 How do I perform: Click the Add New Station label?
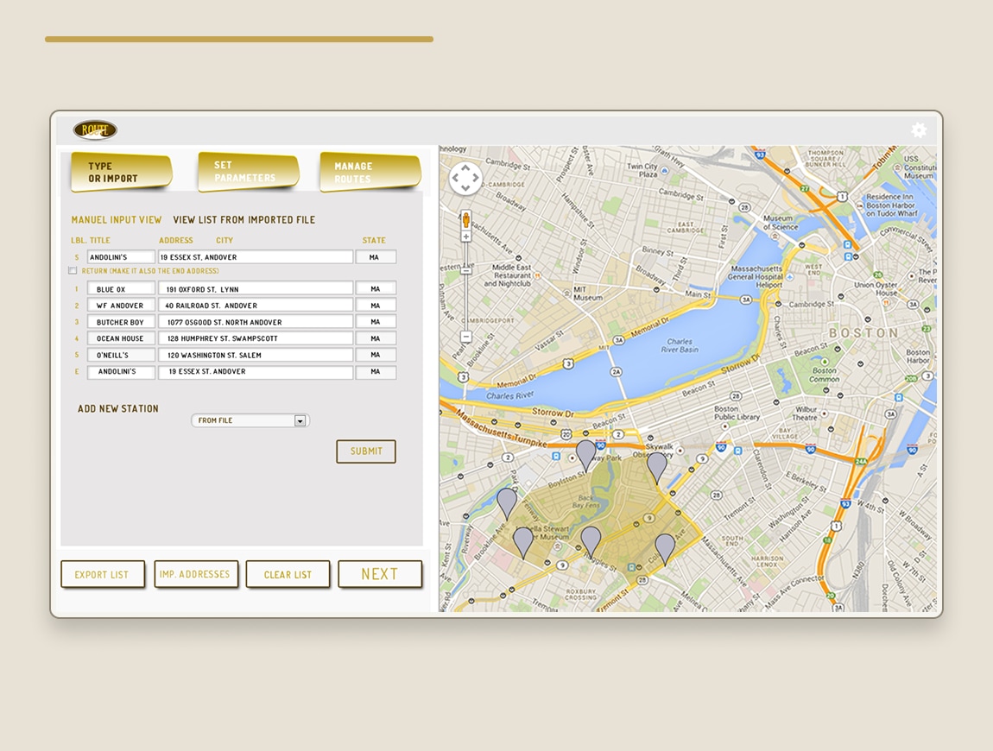[117, 409]
